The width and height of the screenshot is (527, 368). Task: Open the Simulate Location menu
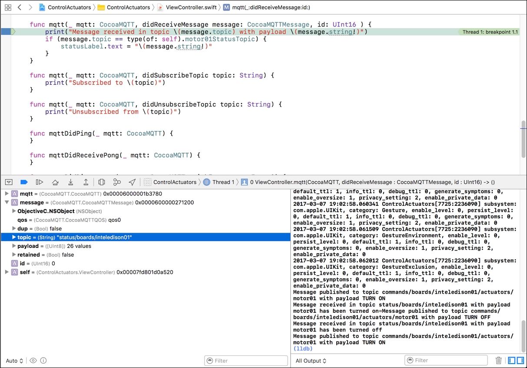click(132, 182)
